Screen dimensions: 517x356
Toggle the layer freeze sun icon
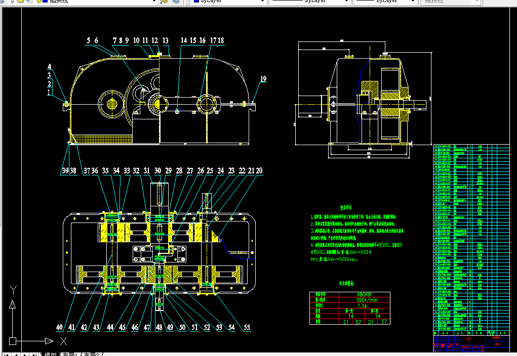click(20, 1)
